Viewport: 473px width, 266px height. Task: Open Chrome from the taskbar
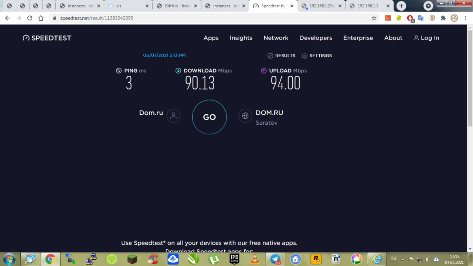[x=50, y=259]
